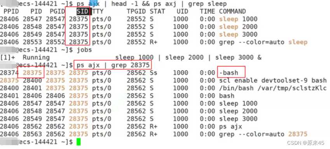Click 'sleep 1000' in the first listing
330x149 pixels.
(x=238, y=19)
